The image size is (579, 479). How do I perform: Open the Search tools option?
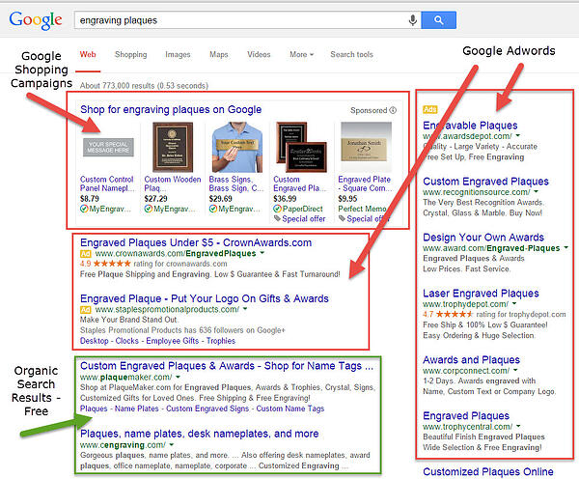click(x=351, y=54)
